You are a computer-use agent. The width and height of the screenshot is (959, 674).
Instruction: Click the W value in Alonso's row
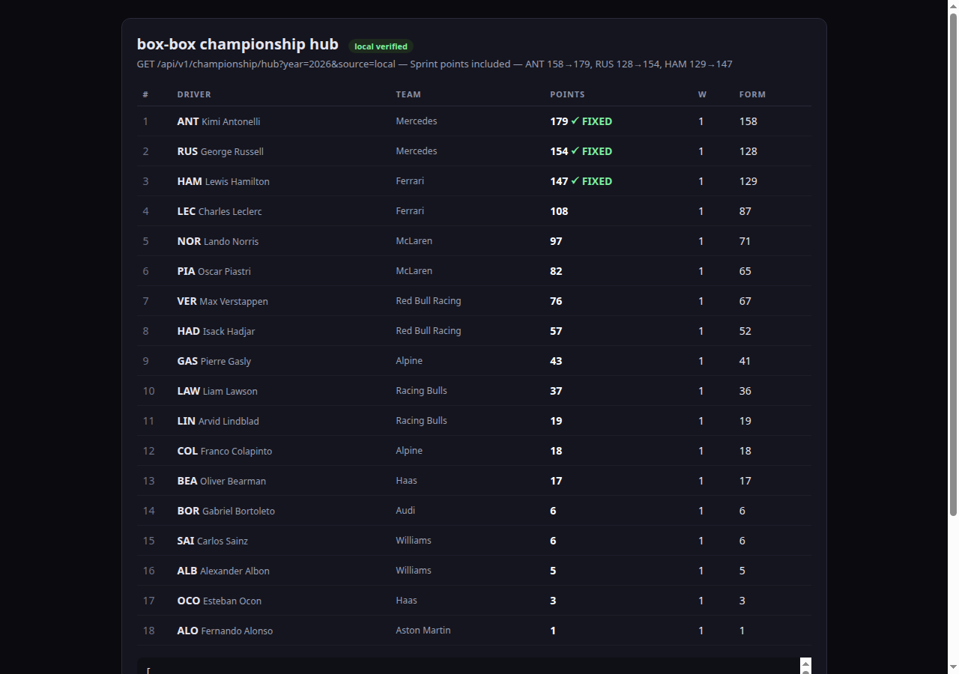tap(701, 631)
